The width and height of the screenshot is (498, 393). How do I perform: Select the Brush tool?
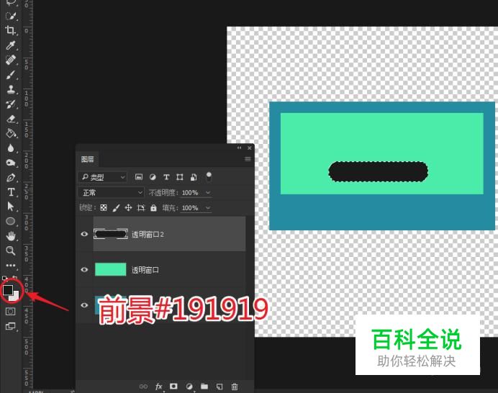11,75
